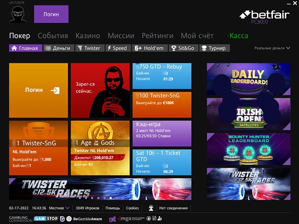
Task: Open the Рейтинги section
Action: (x=157, y=36)
